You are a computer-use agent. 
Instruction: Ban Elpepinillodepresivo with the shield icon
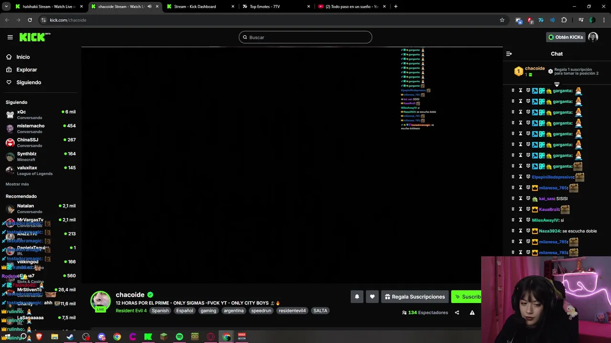(528, 177)
